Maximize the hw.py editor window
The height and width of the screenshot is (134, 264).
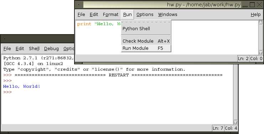click(252, 5)
